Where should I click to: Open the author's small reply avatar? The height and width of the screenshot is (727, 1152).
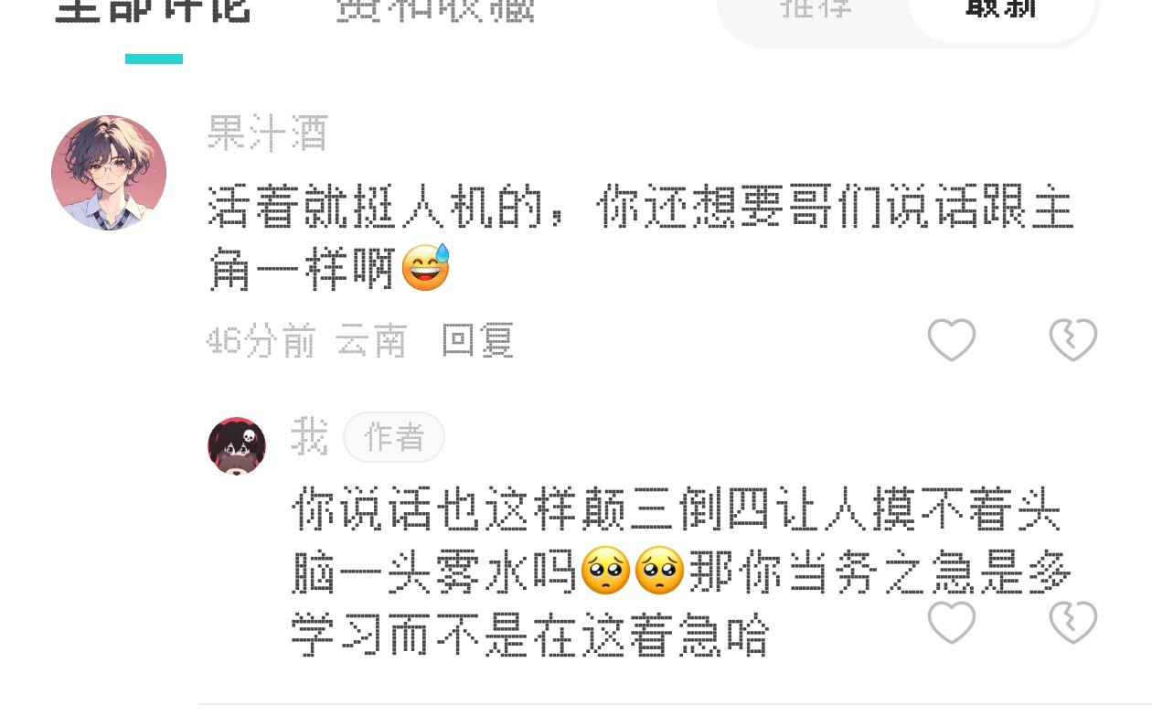tap(238, 446)
